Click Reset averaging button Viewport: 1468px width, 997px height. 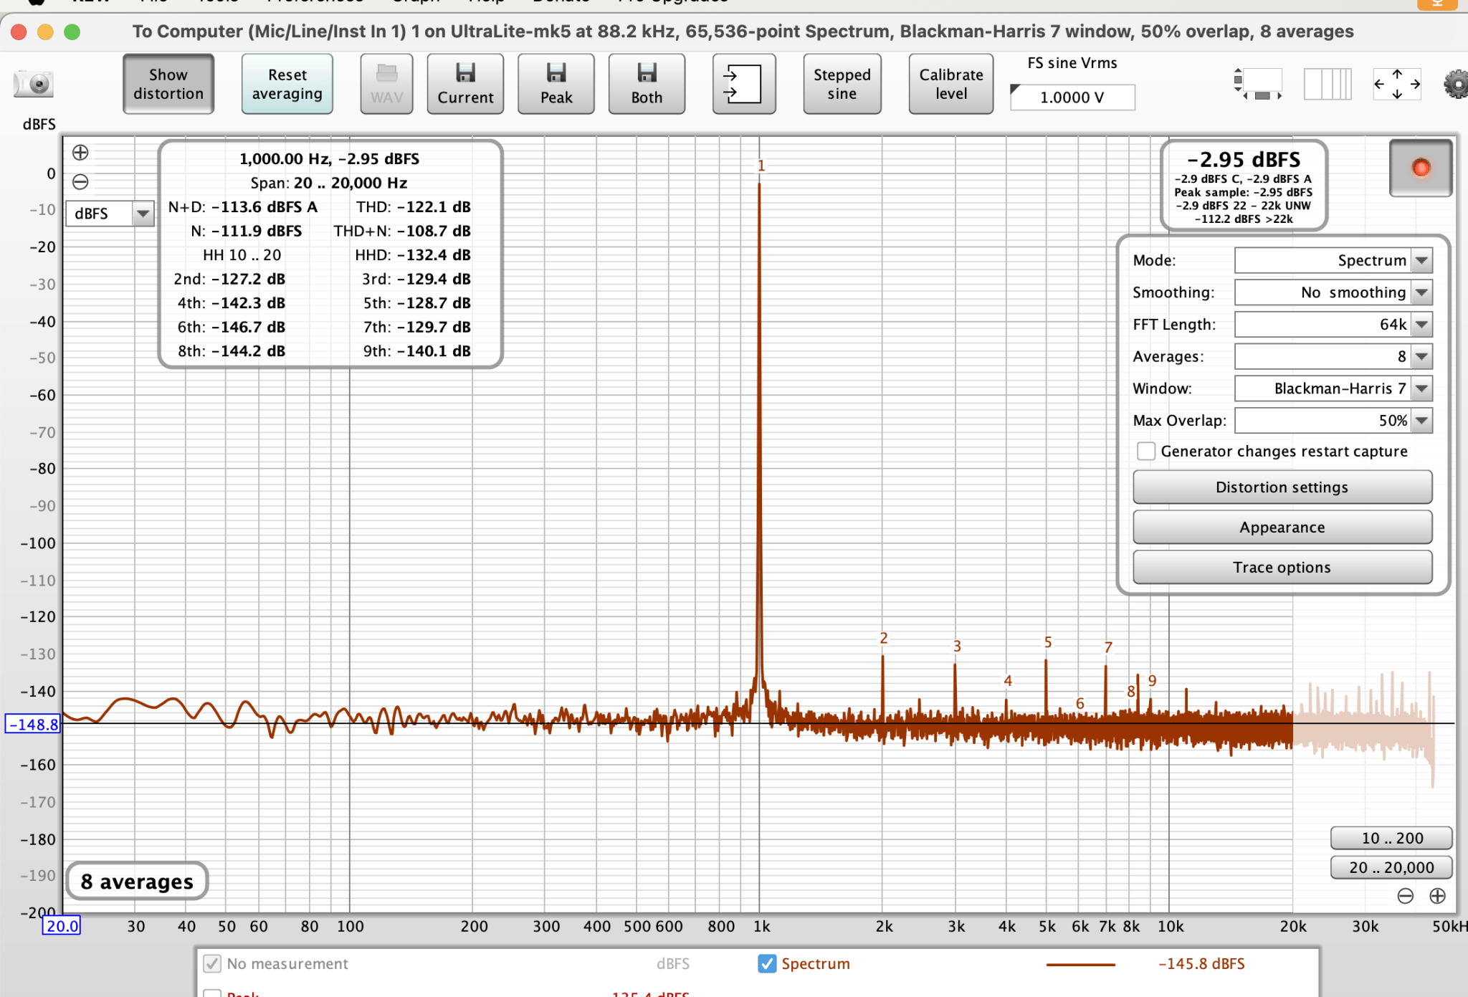pyautogui.click(x=287, y=84)
